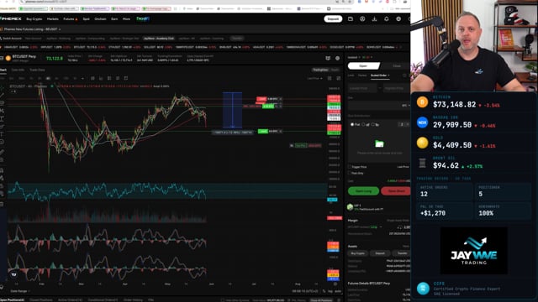Image resolution: width=538 pixels, height=302 pixels.
Task: Switch to the Coin Info tab
Action: click(18, 70)
